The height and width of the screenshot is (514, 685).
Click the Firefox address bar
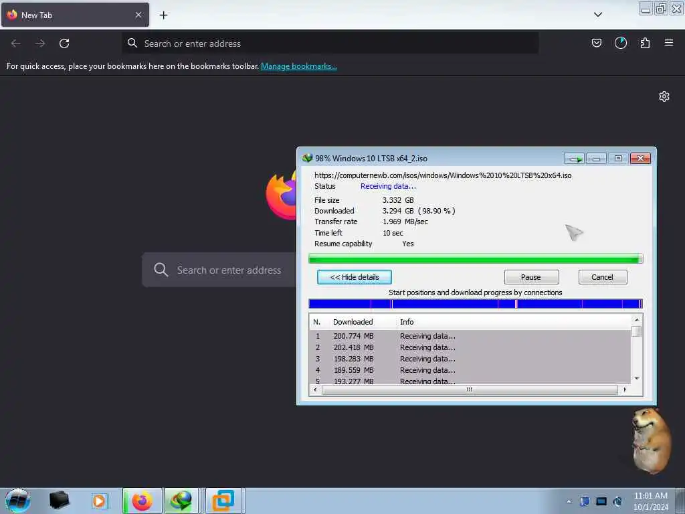[x=330, y=44]
